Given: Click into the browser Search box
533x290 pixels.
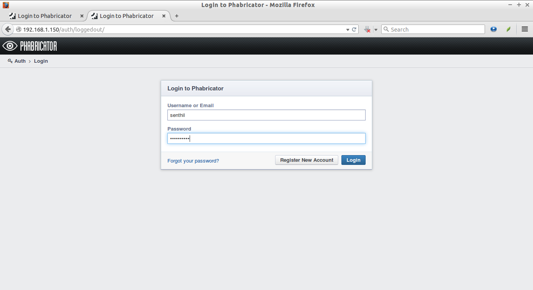Looking at the screenshot, I should coord(433,29).
